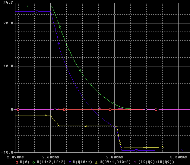Click the blue triangle legend symbol for V(Q10:c)
Screen dimensions: 190x165
[x=70, y=162]
